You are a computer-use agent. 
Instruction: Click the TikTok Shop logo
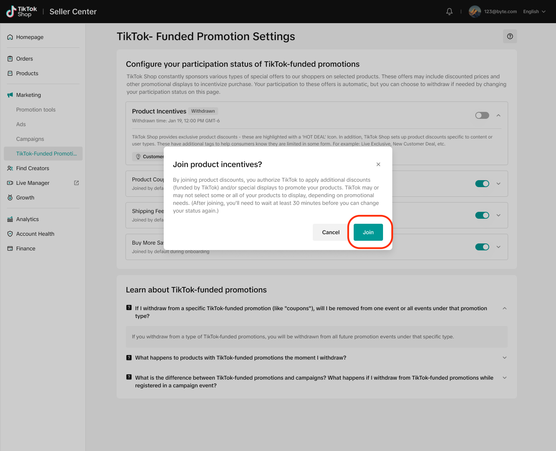pyautogui.click(x=22, y=12)
